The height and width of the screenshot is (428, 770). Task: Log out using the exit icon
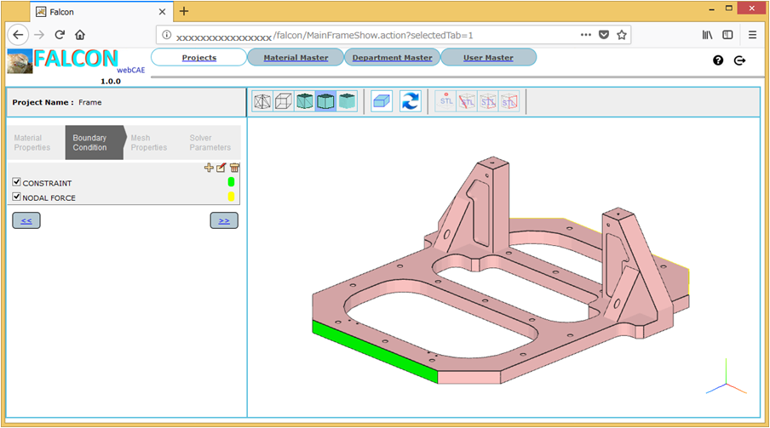739,60
